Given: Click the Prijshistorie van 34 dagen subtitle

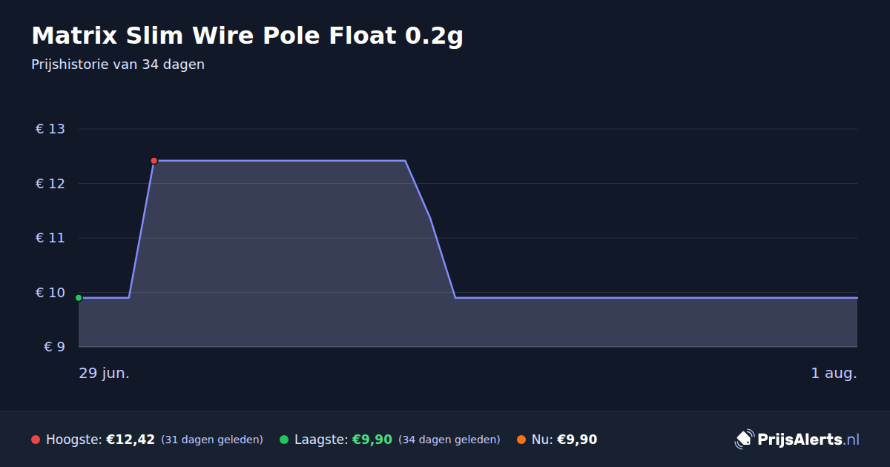Looking at the screenshot, I should tap(118, 64).
